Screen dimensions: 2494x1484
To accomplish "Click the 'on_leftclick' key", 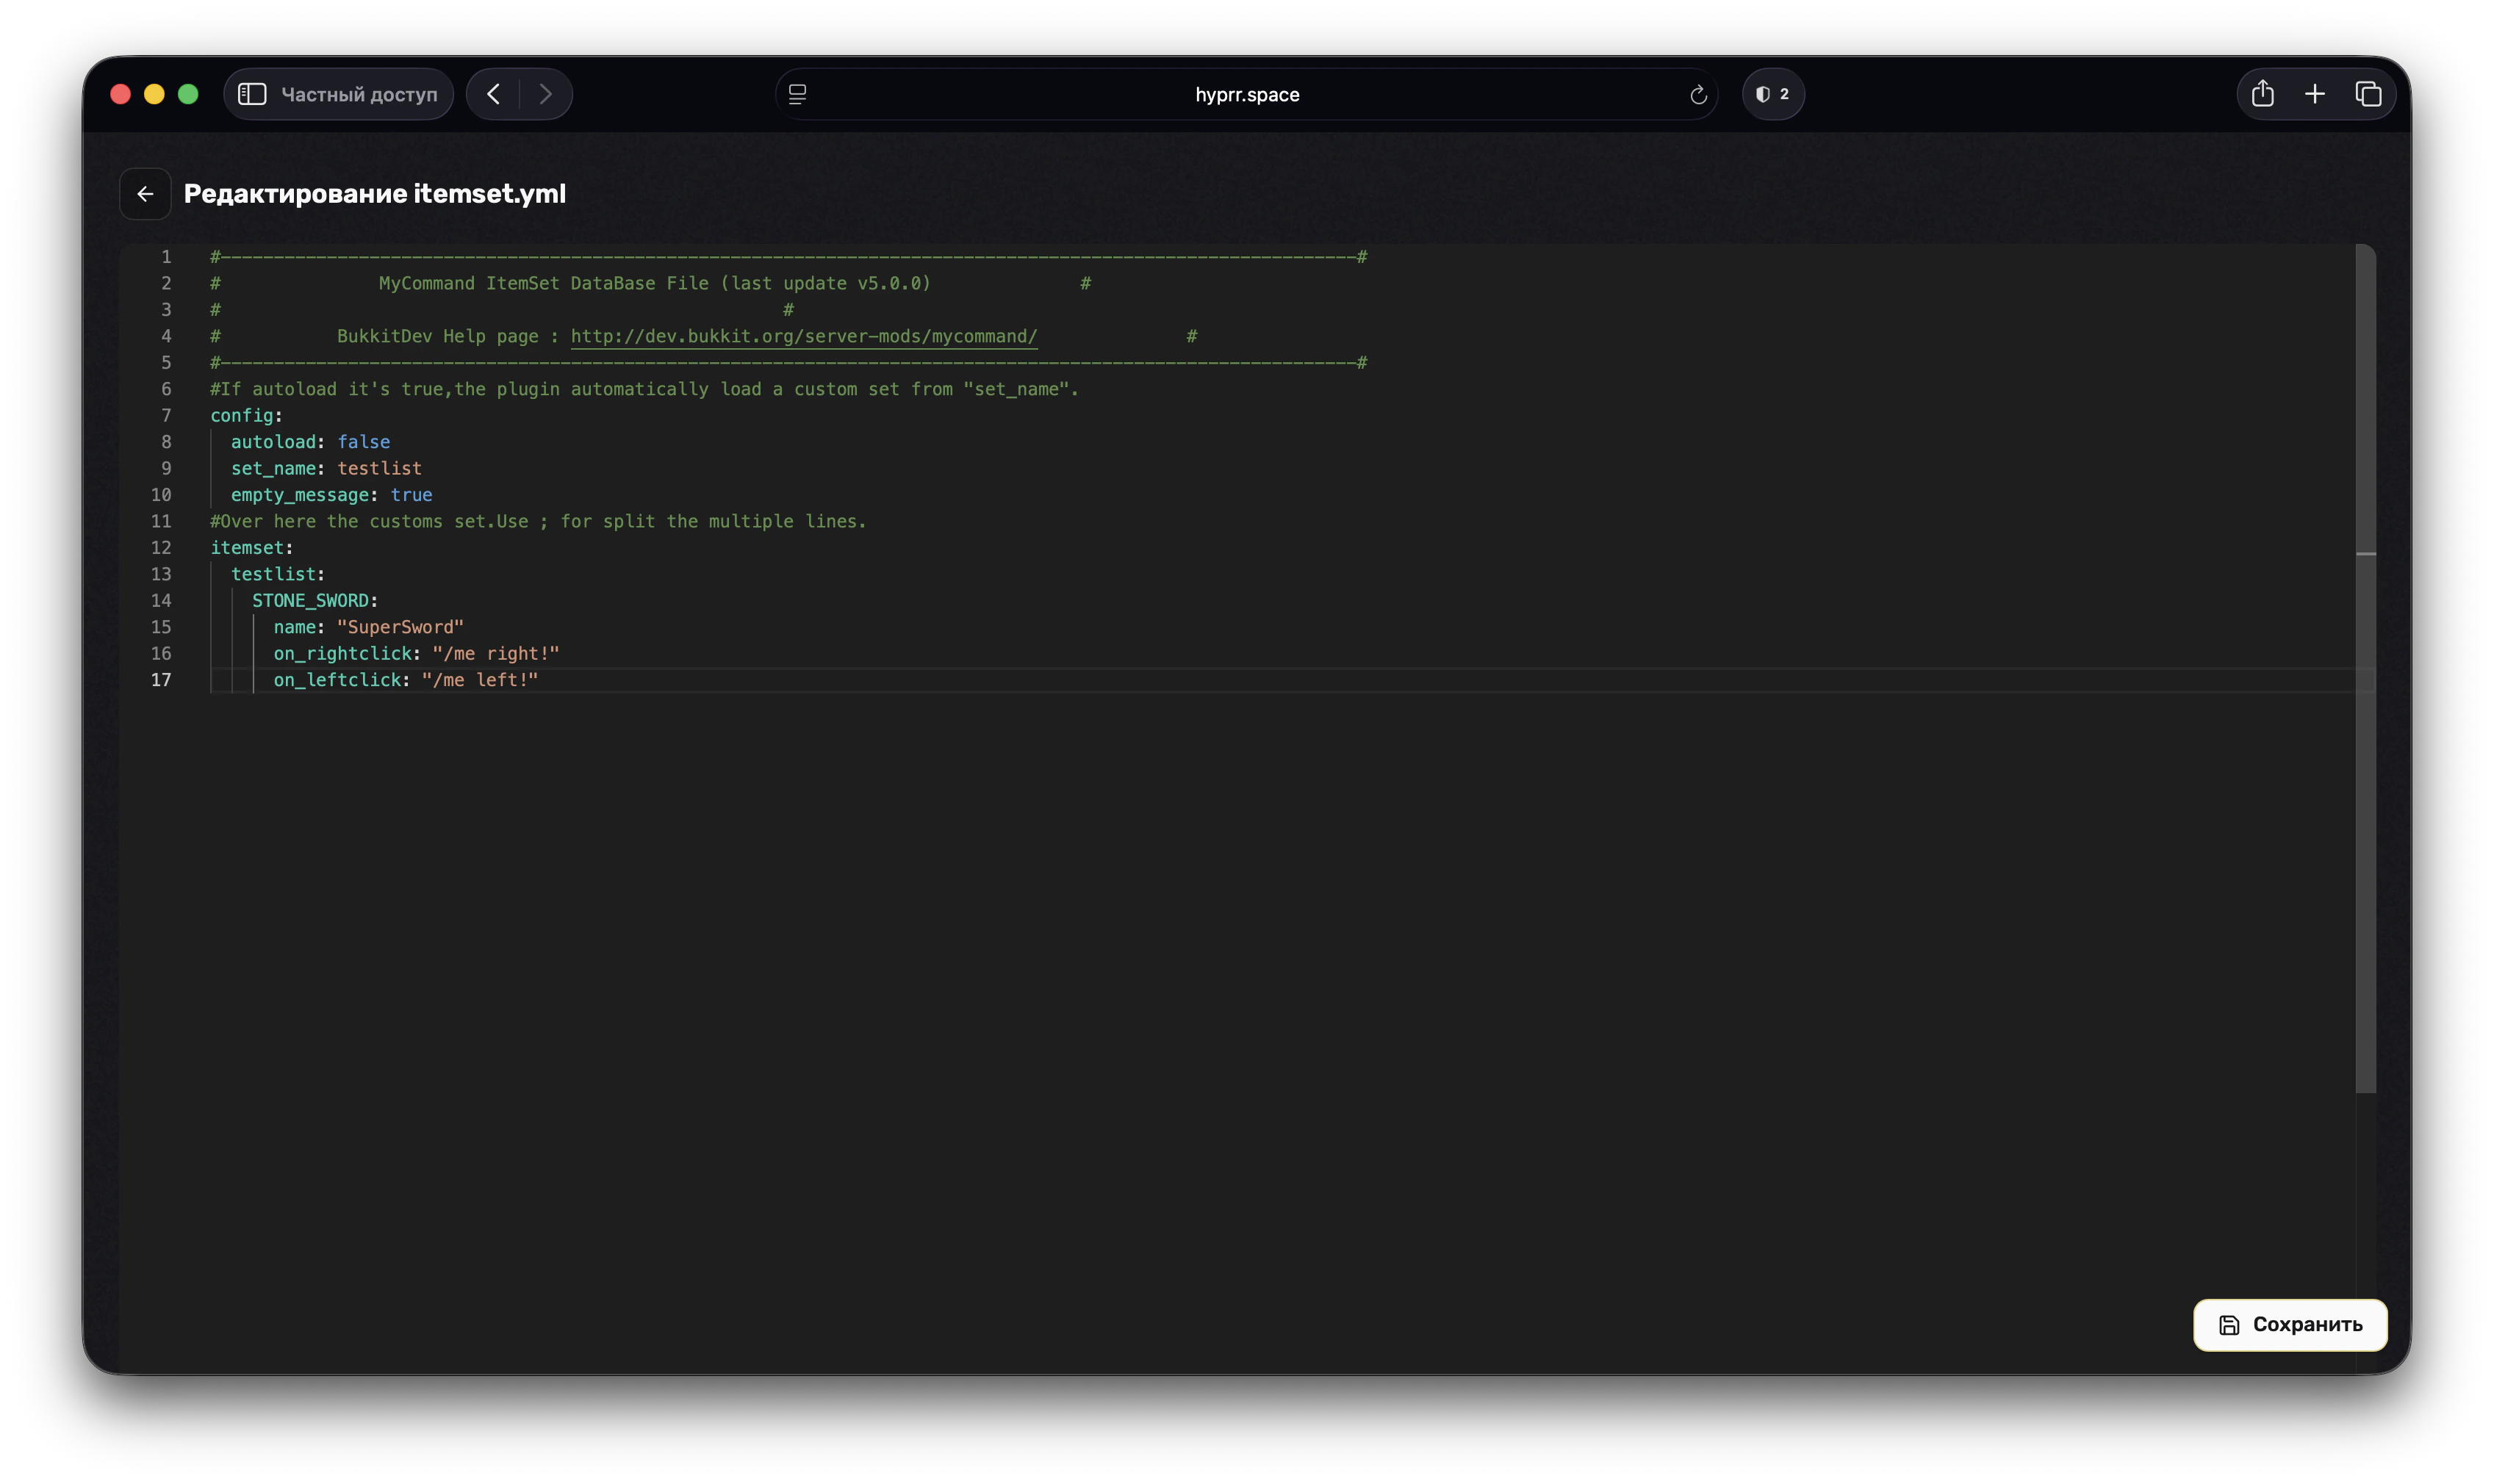I will pyautogui.click(x=338, y=680).
